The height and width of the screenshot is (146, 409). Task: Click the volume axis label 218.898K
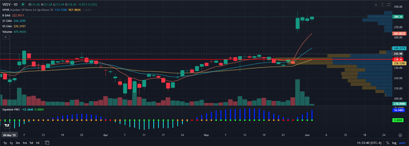point(399,104)
